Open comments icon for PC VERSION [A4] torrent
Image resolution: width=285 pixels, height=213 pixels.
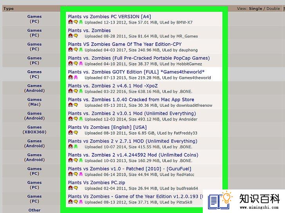[x=76, y=22]
